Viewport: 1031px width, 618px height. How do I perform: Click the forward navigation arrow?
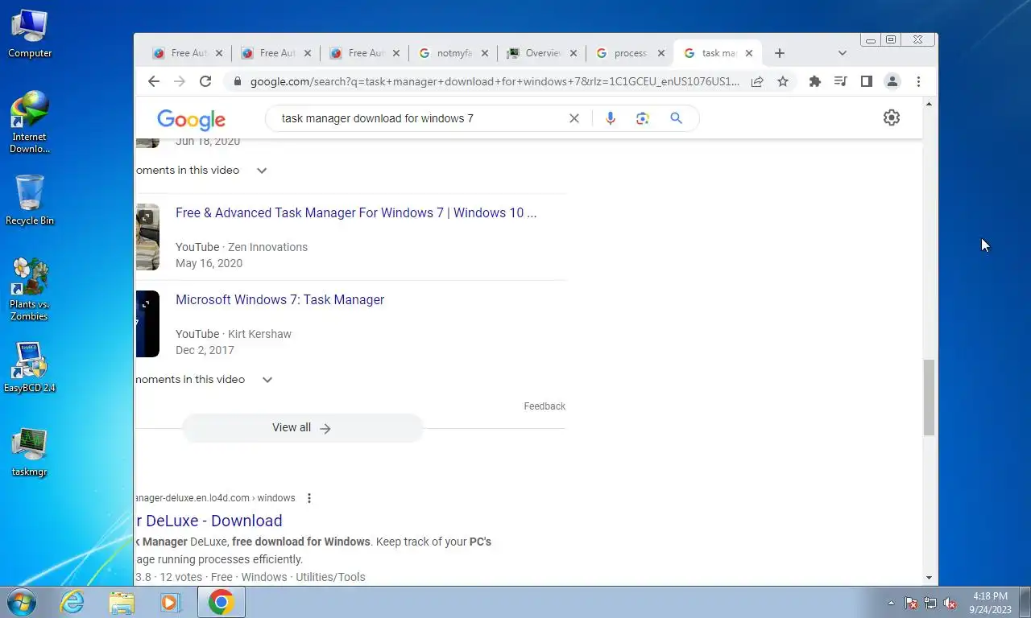point(180,81)
